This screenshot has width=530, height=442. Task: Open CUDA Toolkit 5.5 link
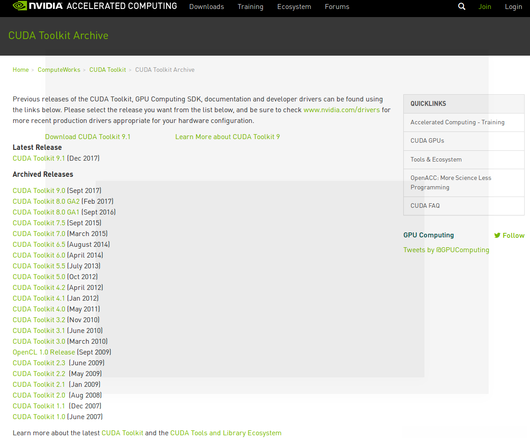(x=39, y=266)
